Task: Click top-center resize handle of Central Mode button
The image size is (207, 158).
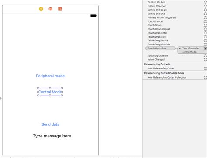Action: point(50,88)
